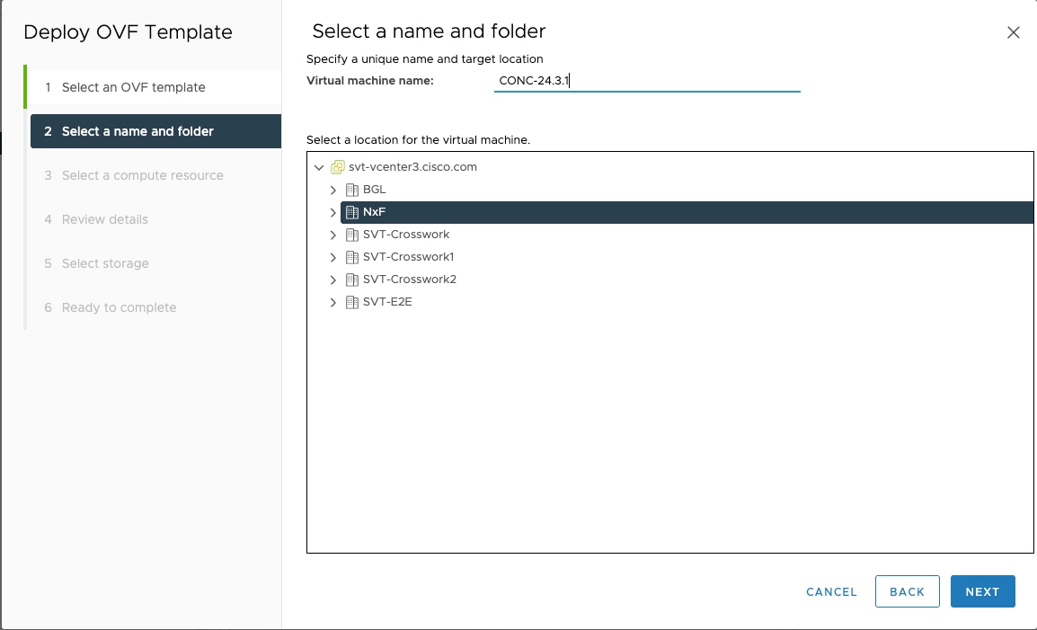This screenshot has width=1037, height=630.
Task: Select svt-vcenter3.cisco.com in the location tree
Action: (x=412, y=167)
